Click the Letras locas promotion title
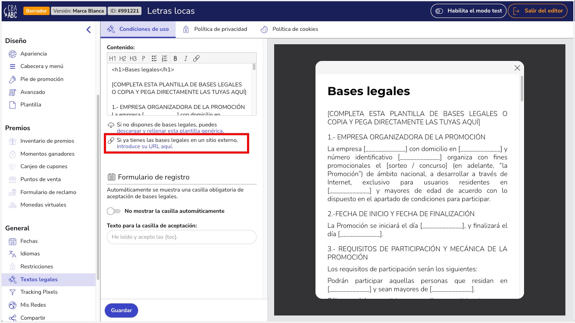 click(171, 11)
